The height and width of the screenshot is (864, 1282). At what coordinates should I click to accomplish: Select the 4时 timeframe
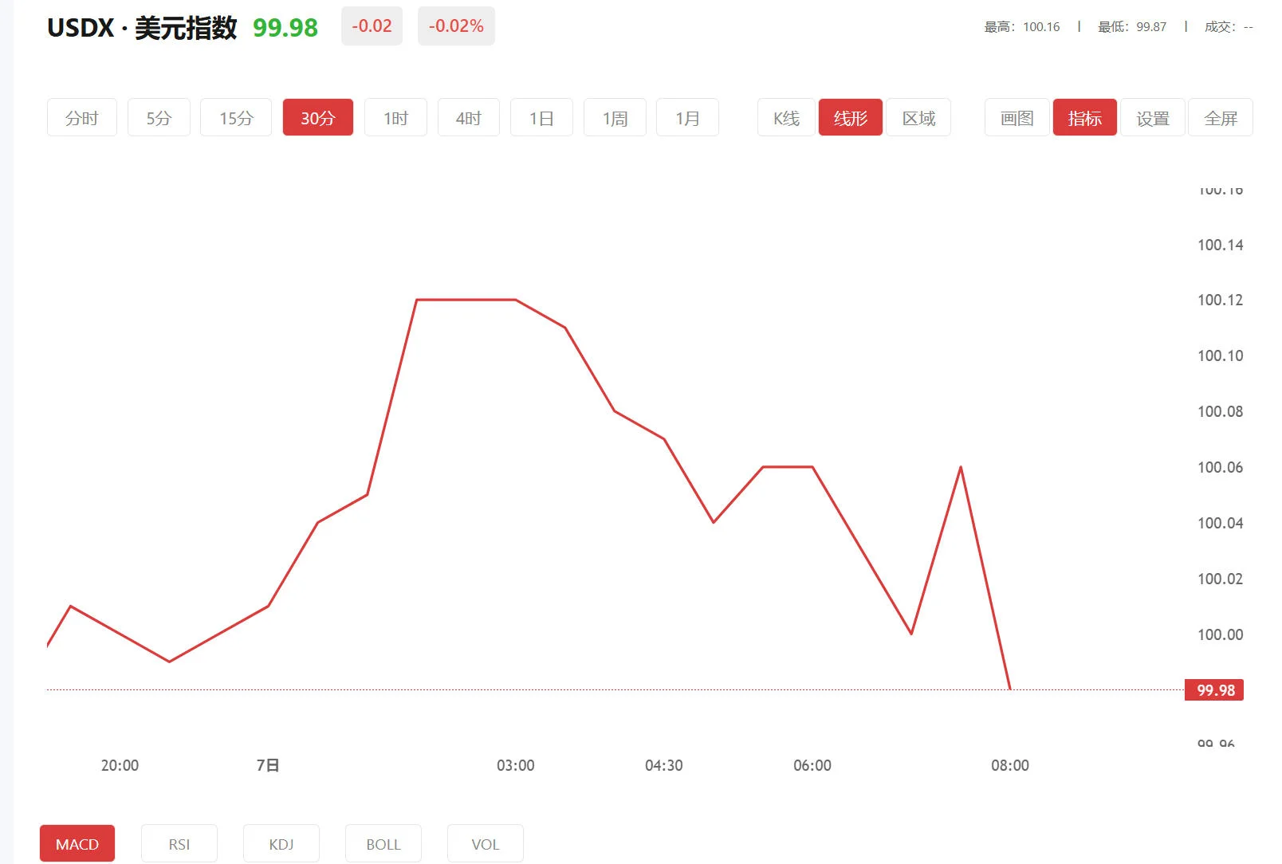point(469,118)
